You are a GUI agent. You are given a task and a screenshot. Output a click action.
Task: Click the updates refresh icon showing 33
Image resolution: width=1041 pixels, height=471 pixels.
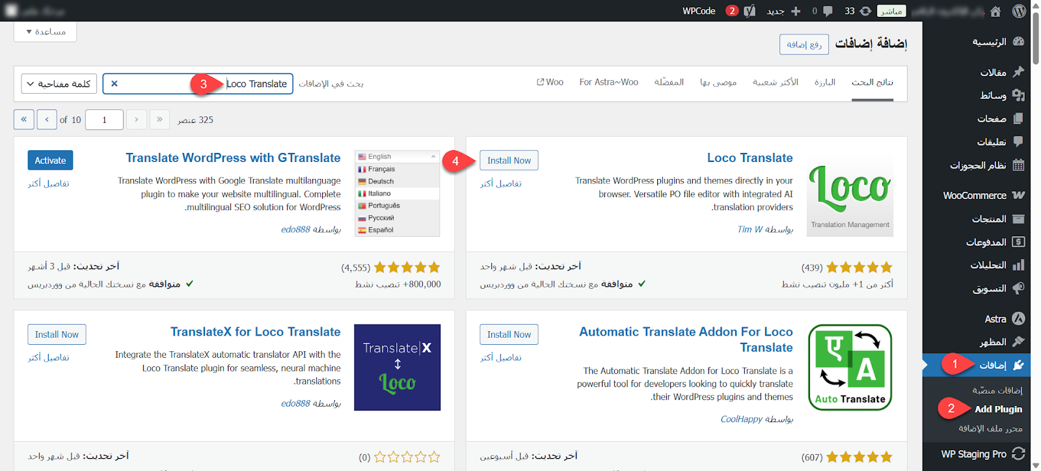(865, 11)
